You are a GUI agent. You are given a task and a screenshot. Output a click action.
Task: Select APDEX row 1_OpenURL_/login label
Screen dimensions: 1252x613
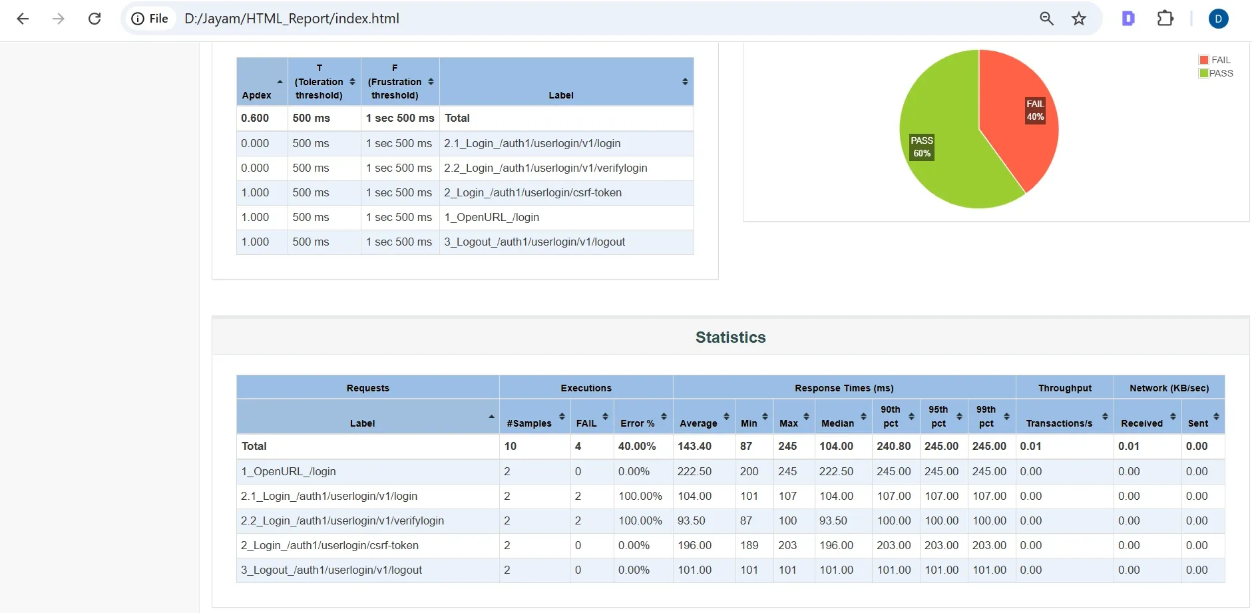point(491,217)
